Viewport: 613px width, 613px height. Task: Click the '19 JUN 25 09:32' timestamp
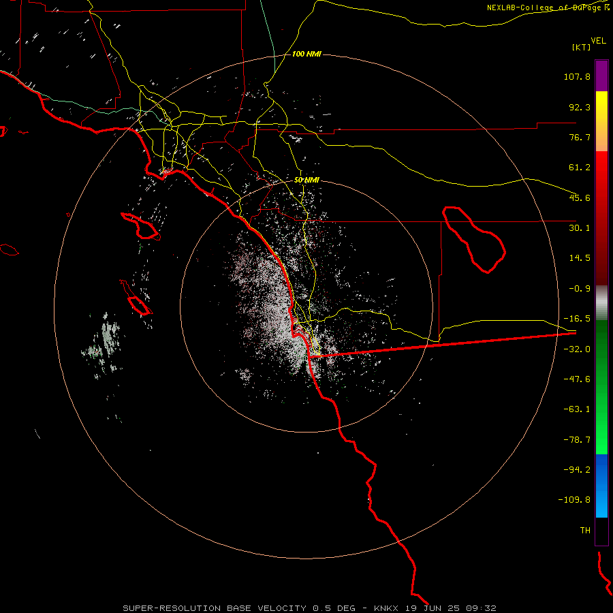point(451,608)
